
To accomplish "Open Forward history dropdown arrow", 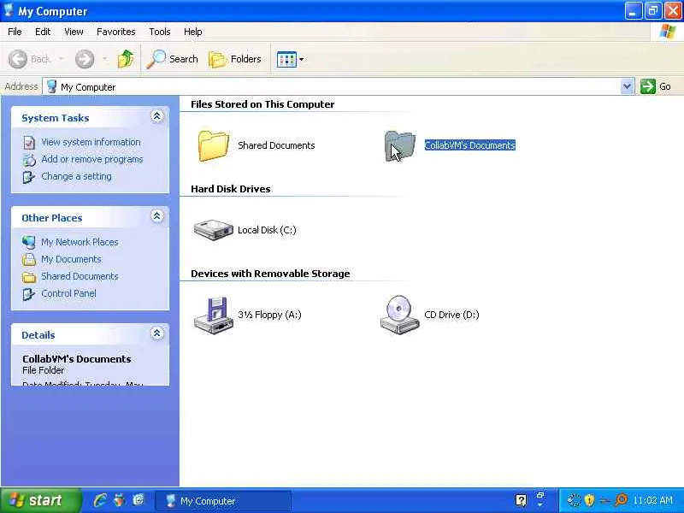I will (104, 59).
